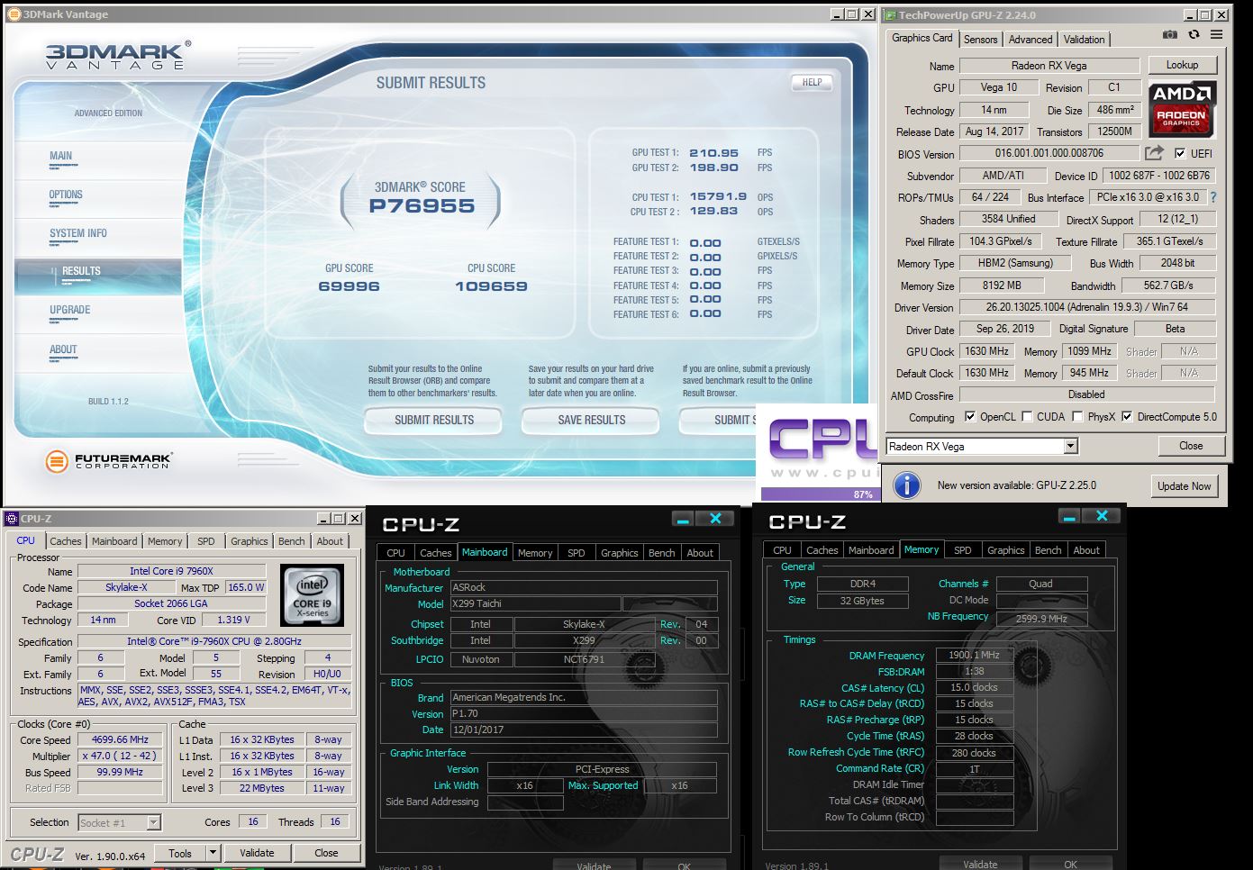Toggle the DirectCompute 5.0 checkbox
The height and width of the screenshot is (870, 1253).
coord(1127,417)
